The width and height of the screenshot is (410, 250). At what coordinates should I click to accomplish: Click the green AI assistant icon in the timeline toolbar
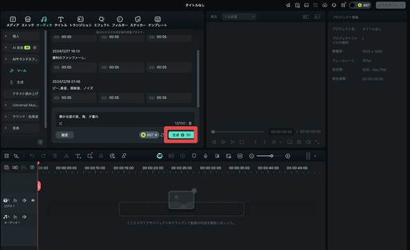pos(159,156)
